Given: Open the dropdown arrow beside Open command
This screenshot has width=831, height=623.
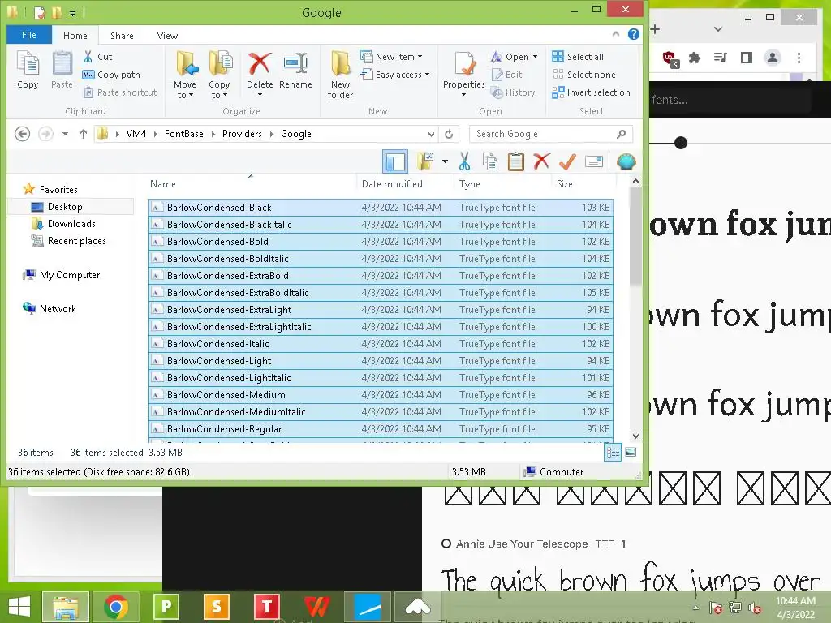Looking at the screenshot, I should [535, 57].
